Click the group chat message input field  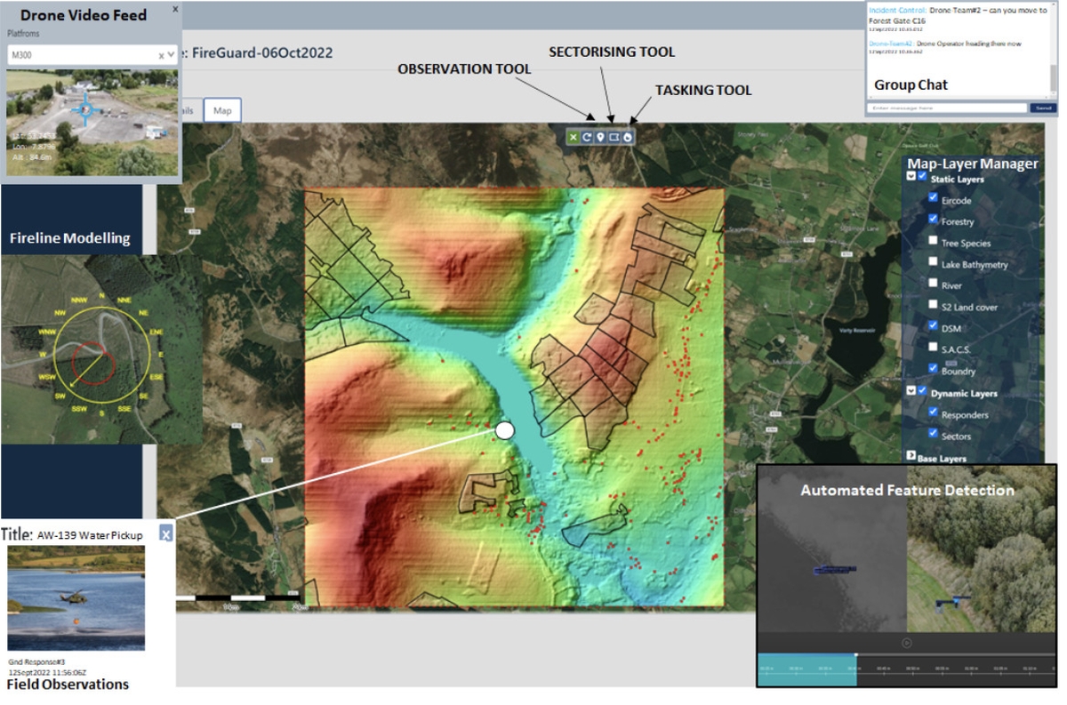click(x=947, y=108)
